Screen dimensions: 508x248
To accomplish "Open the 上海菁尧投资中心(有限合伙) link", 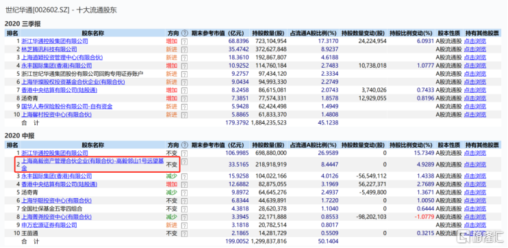I will (56, 217).
